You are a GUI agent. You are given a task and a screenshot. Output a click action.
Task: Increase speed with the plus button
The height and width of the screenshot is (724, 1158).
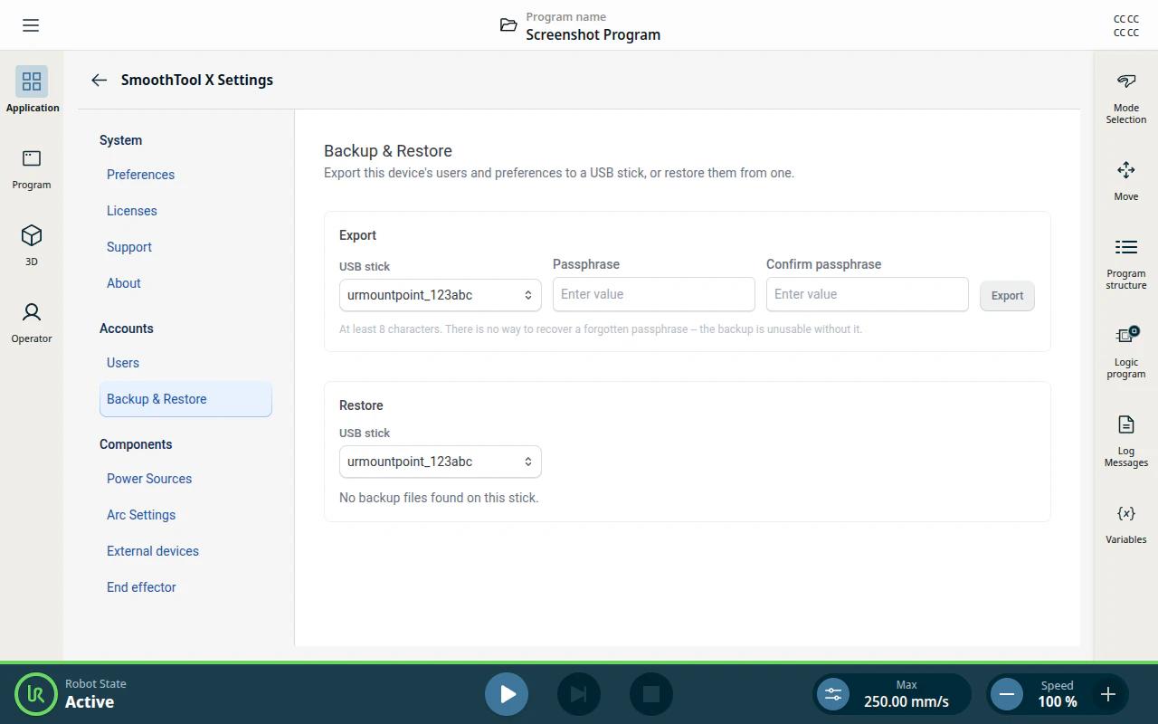1108,694
